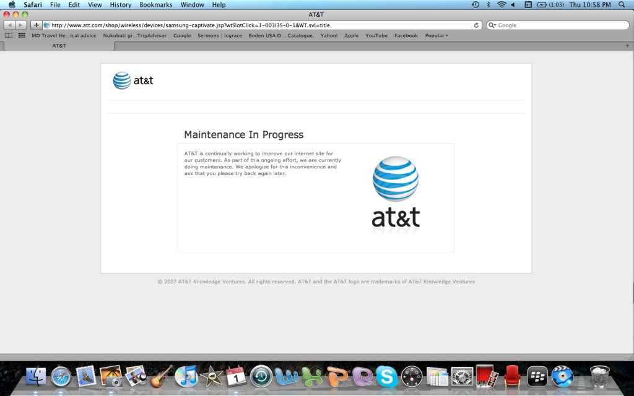Viewport: 634px width, 396px height.
Task: Open the Time Machine status menu icon
Action: (x=475, y=4)
